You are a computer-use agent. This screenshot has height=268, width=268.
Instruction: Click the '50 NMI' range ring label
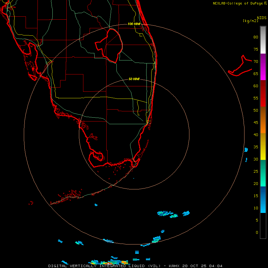pos(134,79)
